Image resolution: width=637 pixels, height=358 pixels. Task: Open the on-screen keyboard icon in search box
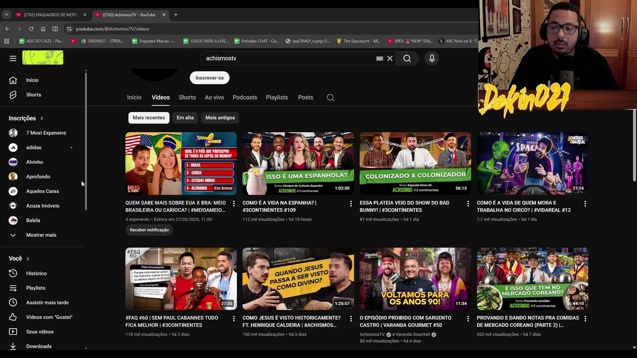click(x=380, y=58)
